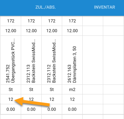Open the INVENTAR tab
Image resolution: width=124 pixels, height=119 pixels.
tap(105, 7)
